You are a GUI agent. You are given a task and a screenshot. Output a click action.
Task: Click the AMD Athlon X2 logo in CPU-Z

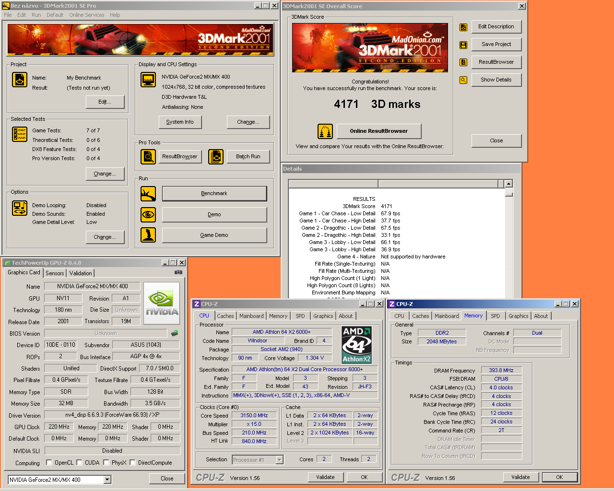click(356, 345)
